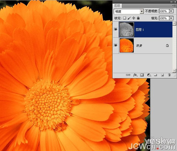Expand the 填充 fill slider arrow
177x151 pixels.
[171, 18]
